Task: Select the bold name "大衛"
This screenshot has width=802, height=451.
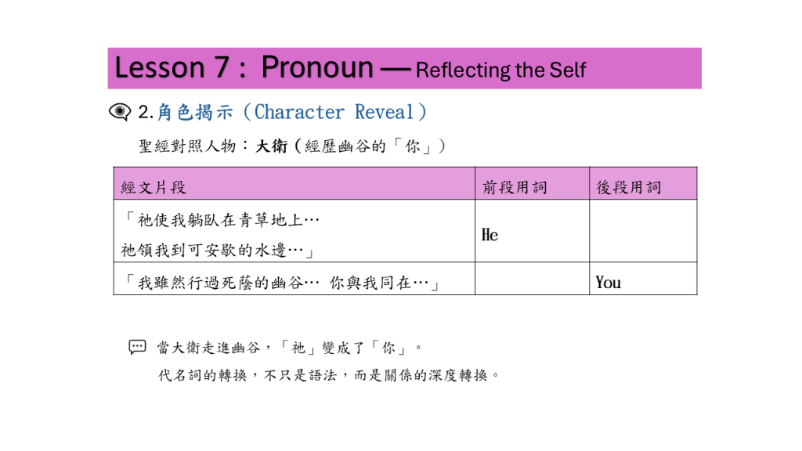Action: pos(272,146)
